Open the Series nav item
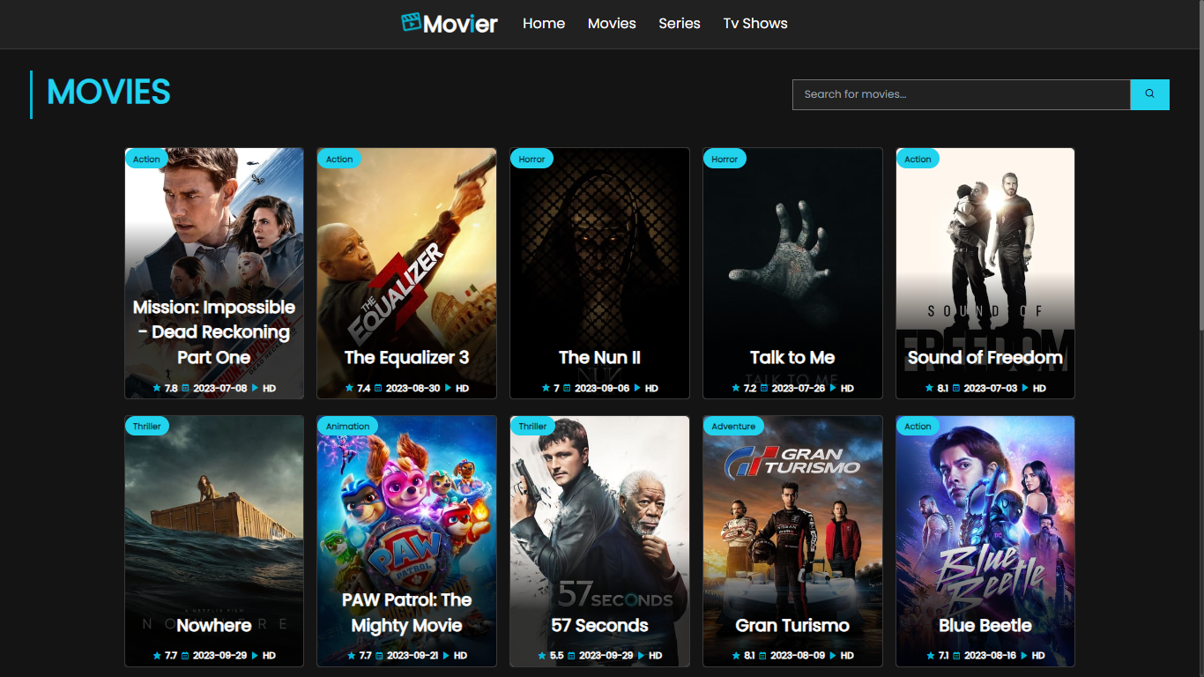The image size is (1204, 677). [x=680, y=24]
